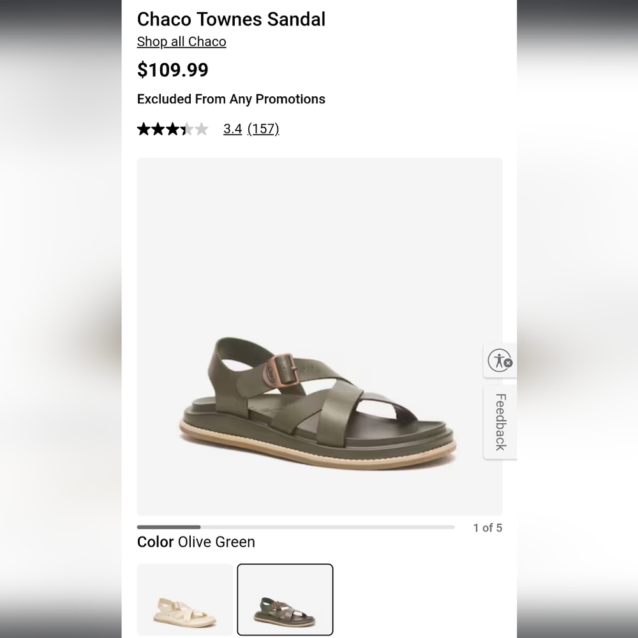View the 157 customer reviews
The height and width of the screenshot is (638, 638).
(263, 129)
